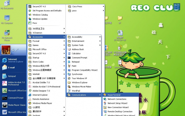
Task: Open Notepad in the Accessories submenu
Action: click(84, 62)
